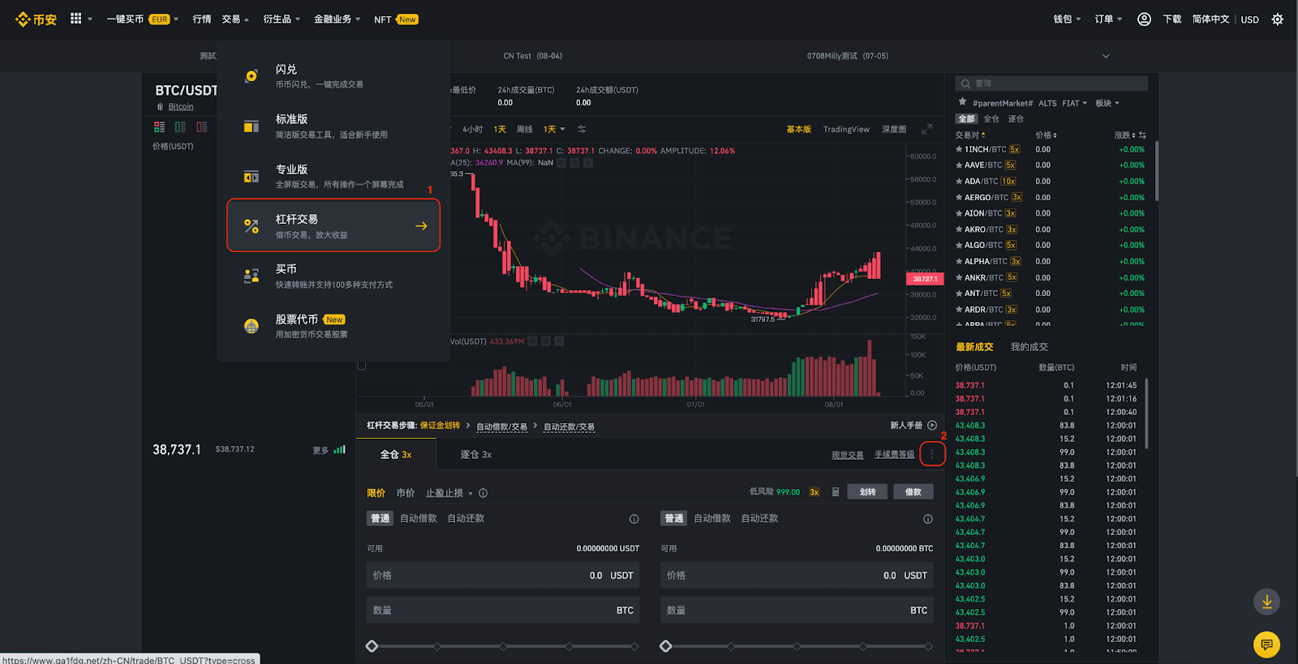1298x664 pixels.
Task: Favorite the AION/BTC pair star
Action: 960,213
